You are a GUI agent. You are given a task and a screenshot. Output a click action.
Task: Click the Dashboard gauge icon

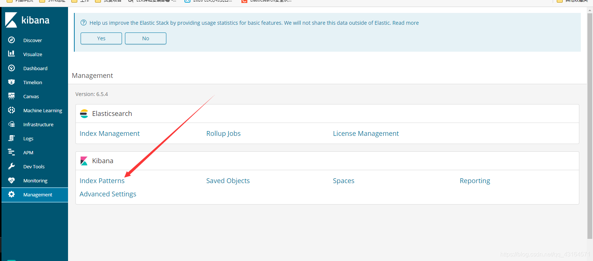(11, 68)
